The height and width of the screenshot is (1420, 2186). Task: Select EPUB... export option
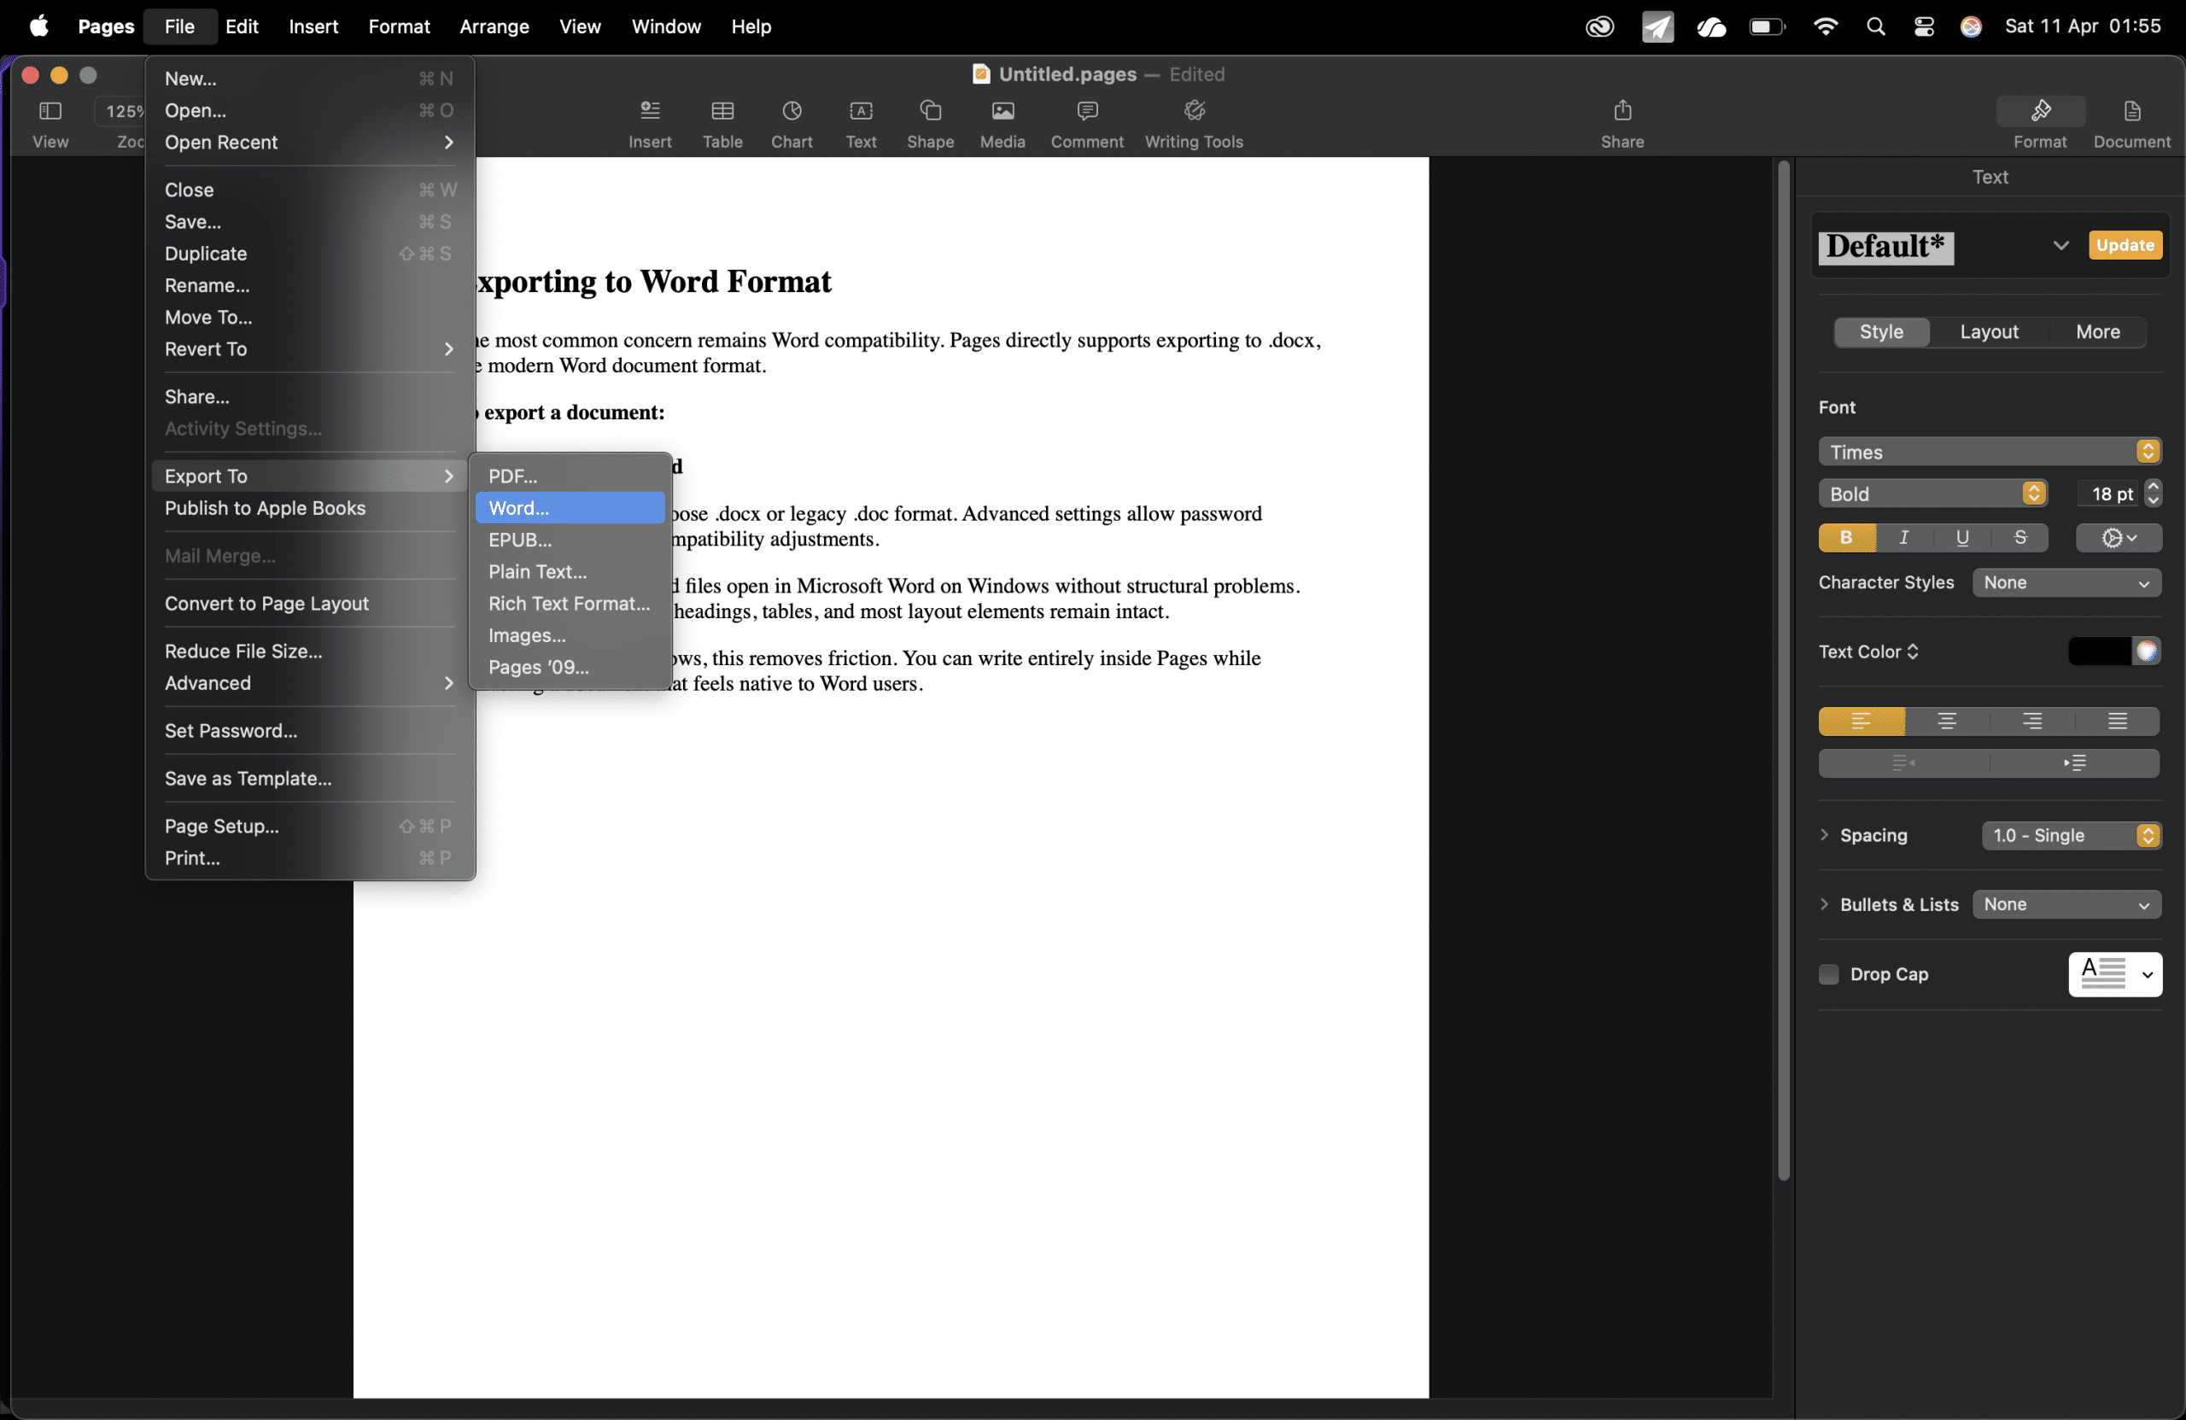[570, 540]
